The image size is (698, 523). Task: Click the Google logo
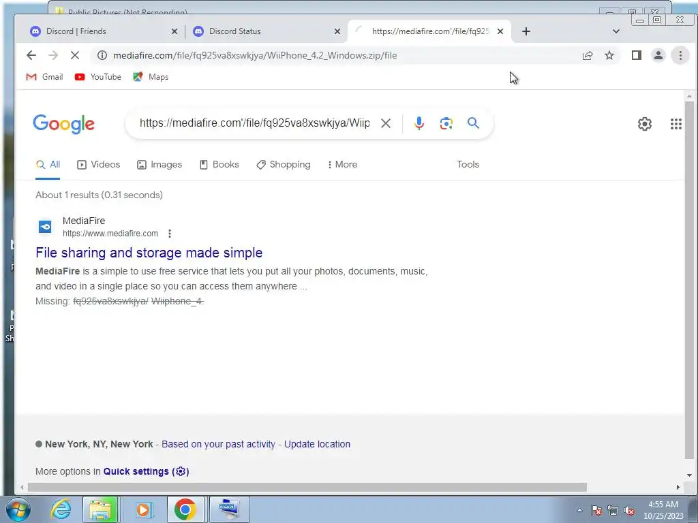point(63,124)
